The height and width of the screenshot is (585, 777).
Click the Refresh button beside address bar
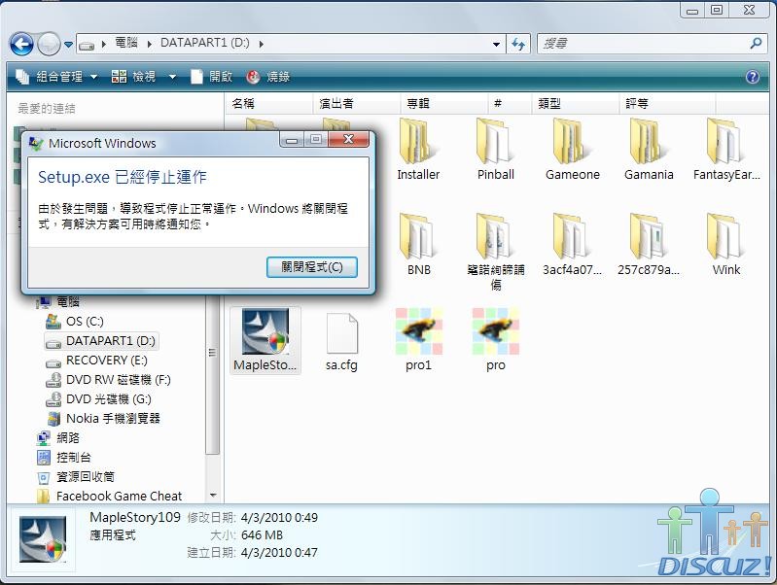pos(518,44)
